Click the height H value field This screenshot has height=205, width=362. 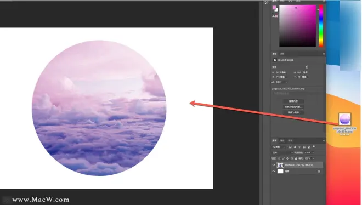pos(302,72)
